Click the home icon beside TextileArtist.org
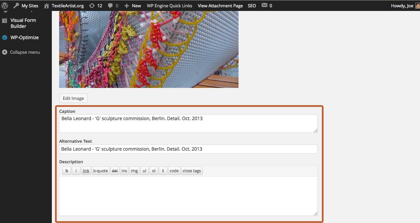The width and height of the screenshot is (420, 223). click(47, 6)
